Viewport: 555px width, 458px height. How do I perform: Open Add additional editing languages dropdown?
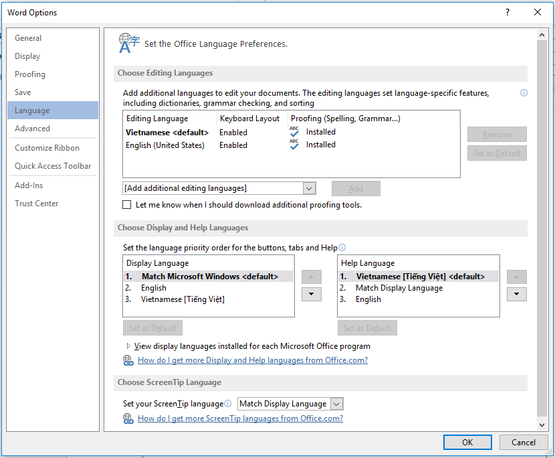(x=308, y=188)
